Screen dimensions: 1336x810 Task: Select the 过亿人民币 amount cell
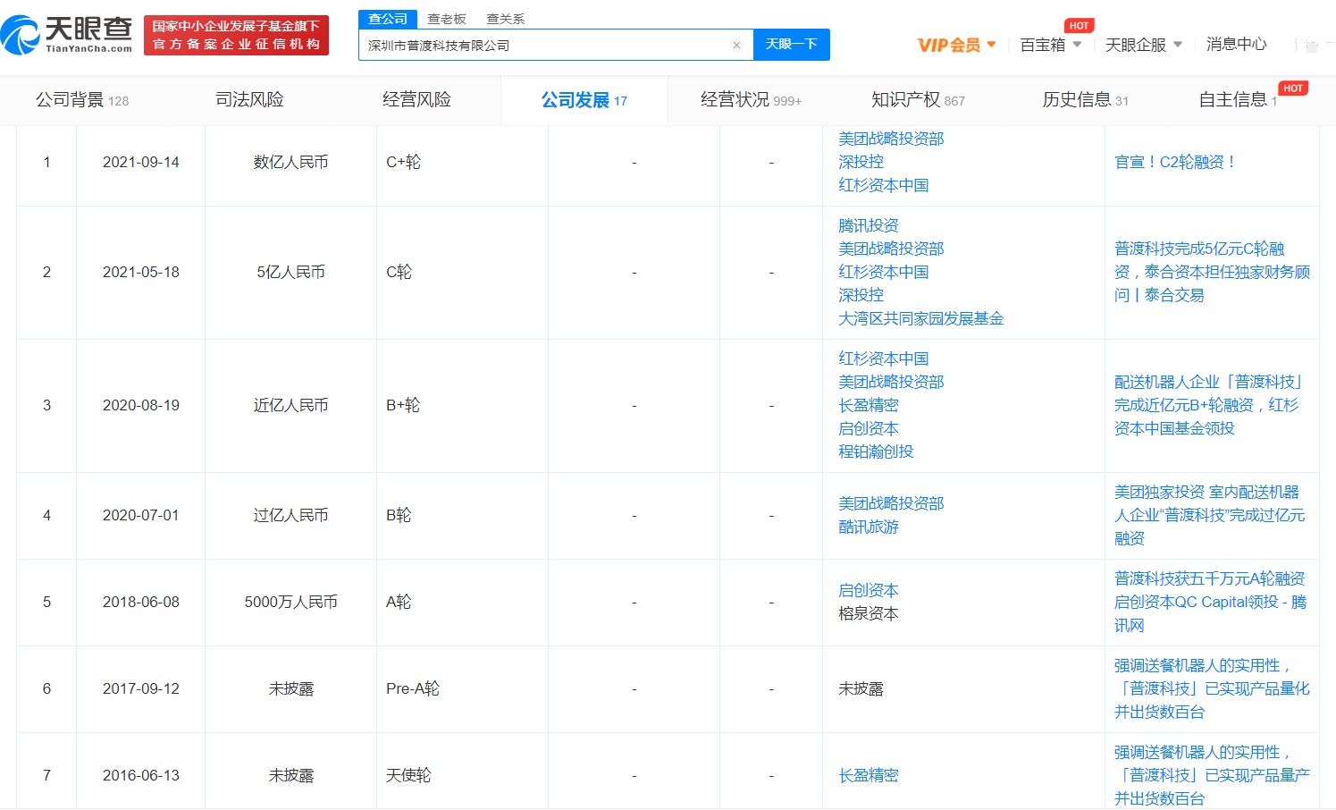tap(291, 515)
